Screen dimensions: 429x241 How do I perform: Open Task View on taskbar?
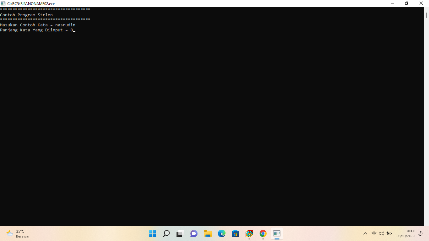tap(180, 233)
